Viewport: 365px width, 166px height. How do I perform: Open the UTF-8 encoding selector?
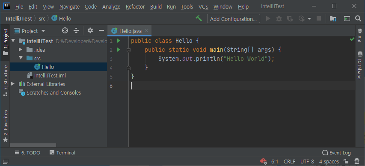click(307, 161)
